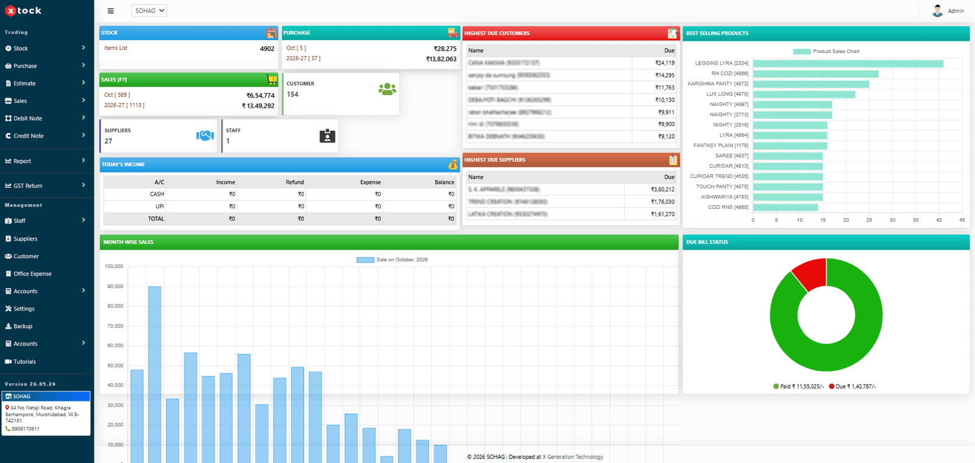
Task: Expand the Credit Note sidebar menu
Action: [47, 136]
